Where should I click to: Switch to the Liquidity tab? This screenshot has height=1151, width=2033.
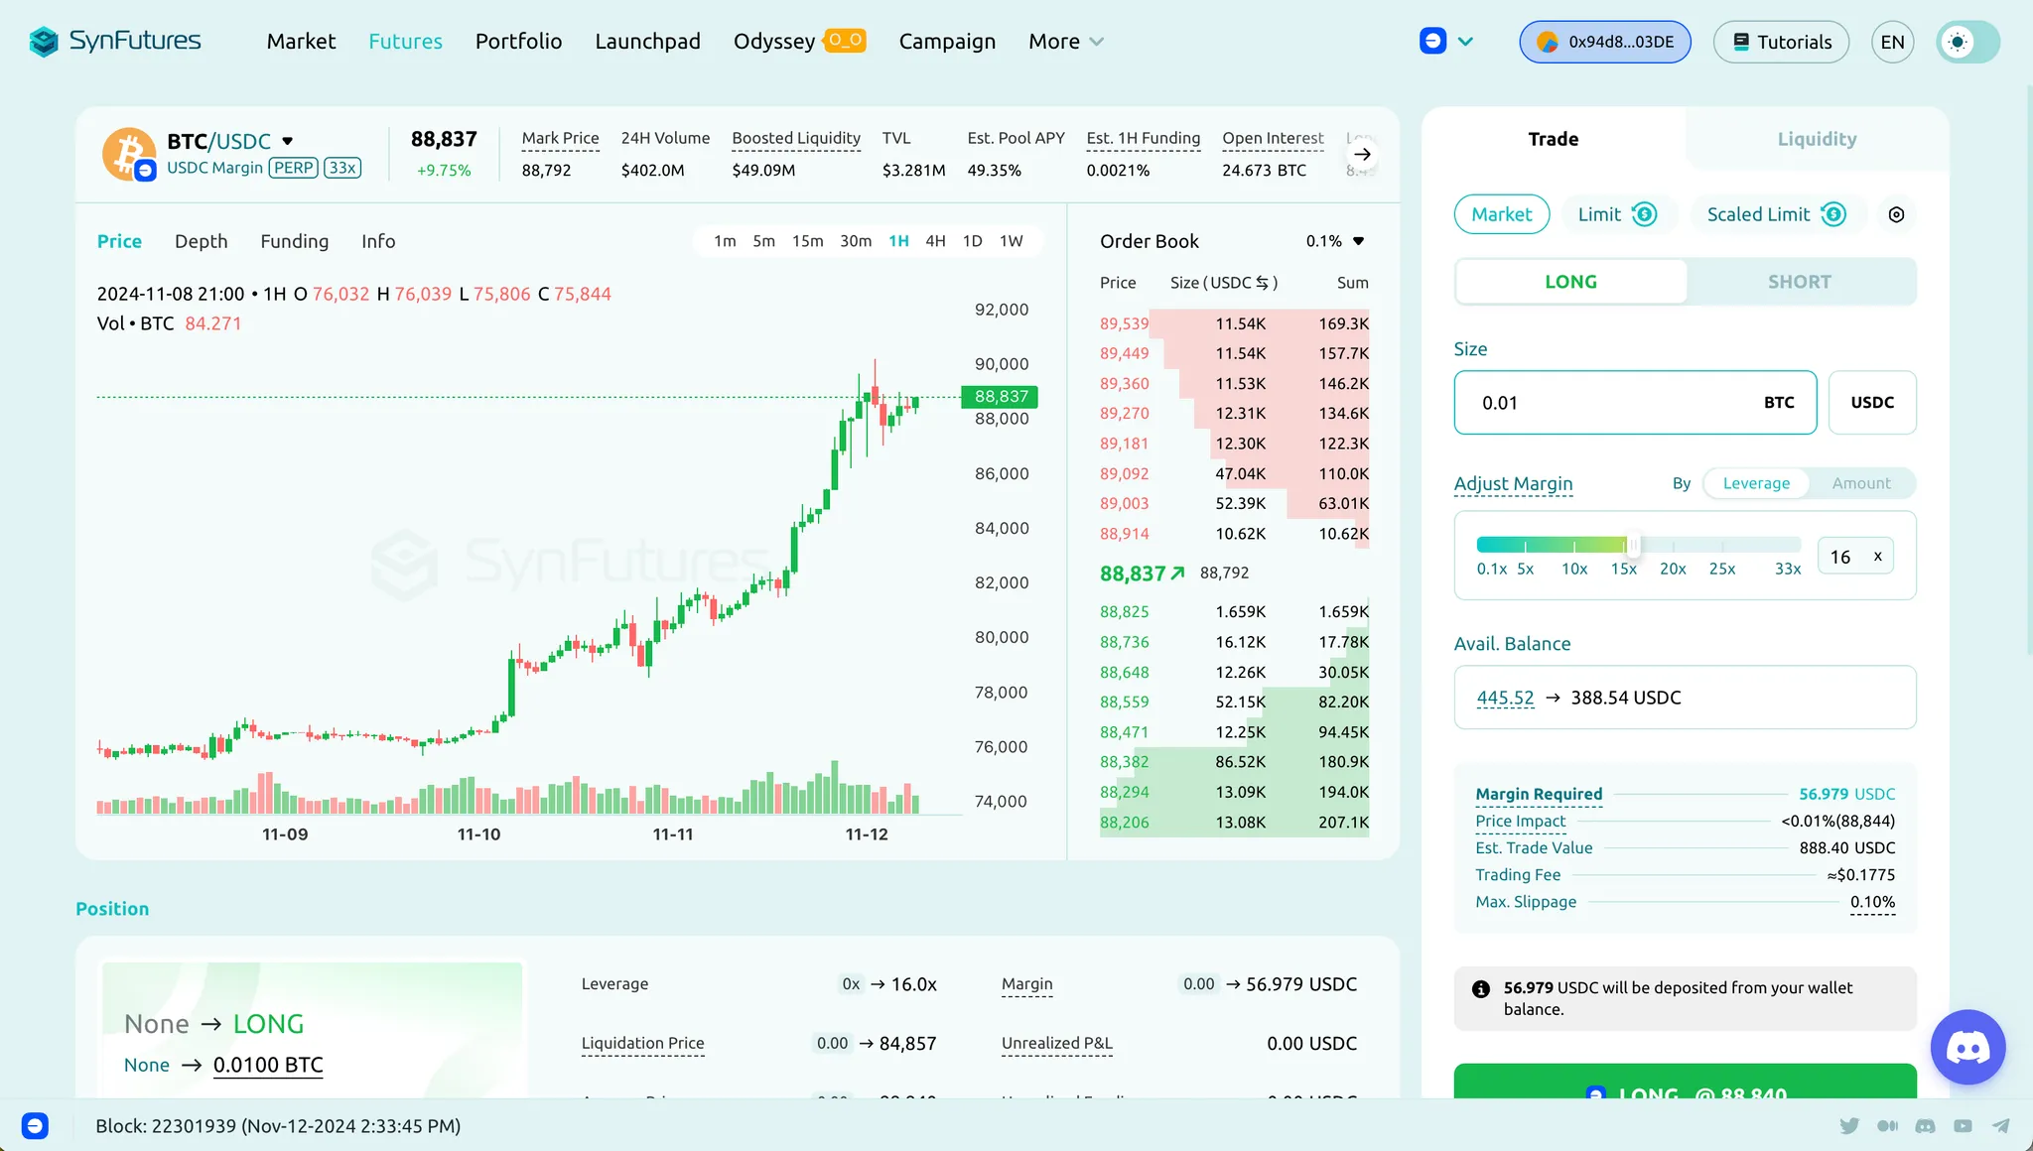coord(1815,139)
